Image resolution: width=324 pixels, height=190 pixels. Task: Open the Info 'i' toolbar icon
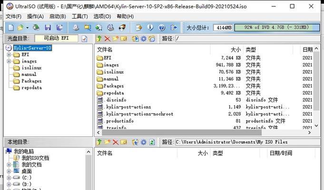[x=150, y=28]
